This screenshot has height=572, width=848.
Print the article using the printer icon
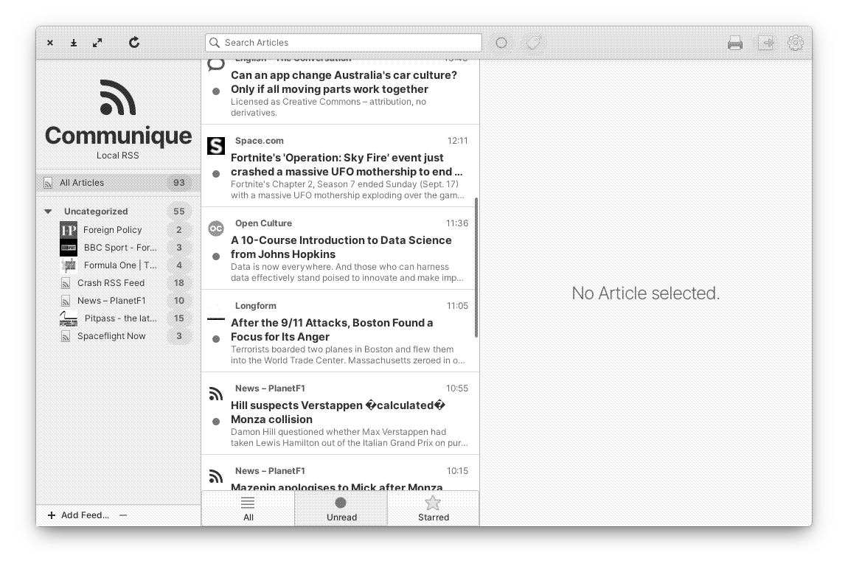[735, 43]
